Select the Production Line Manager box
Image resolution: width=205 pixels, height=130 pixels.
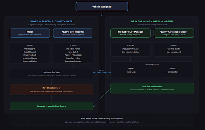pyautogui.click(x=130, y=33)
